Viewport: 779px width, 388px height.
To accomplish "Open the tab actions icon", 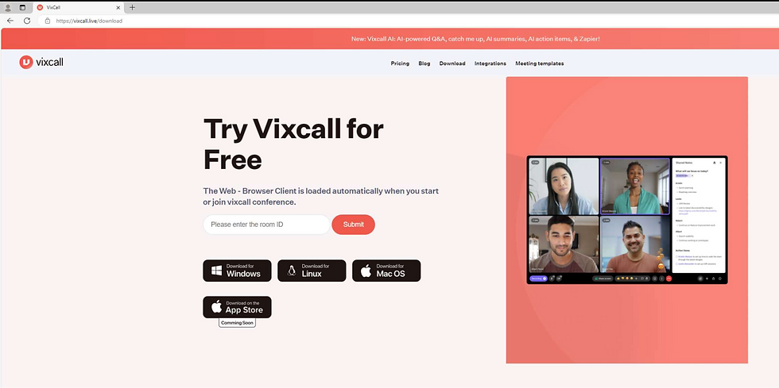I will [x=22, y=7].
